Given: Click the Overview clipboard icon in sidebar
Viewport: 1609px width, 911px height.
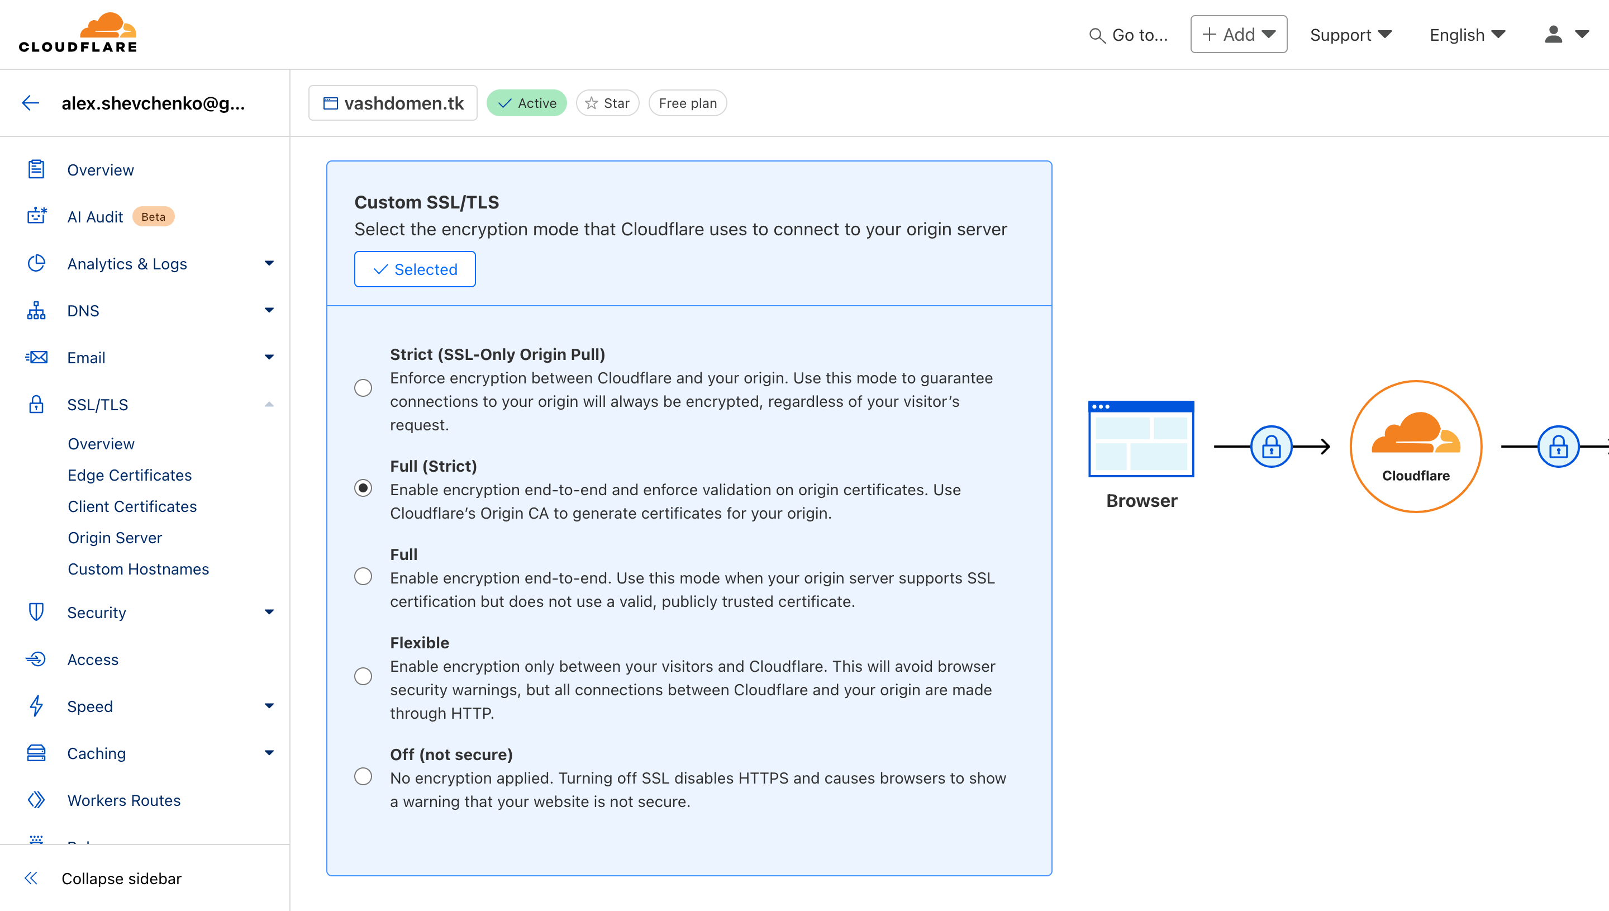Looking at the screenshot, I should (36, 169).
